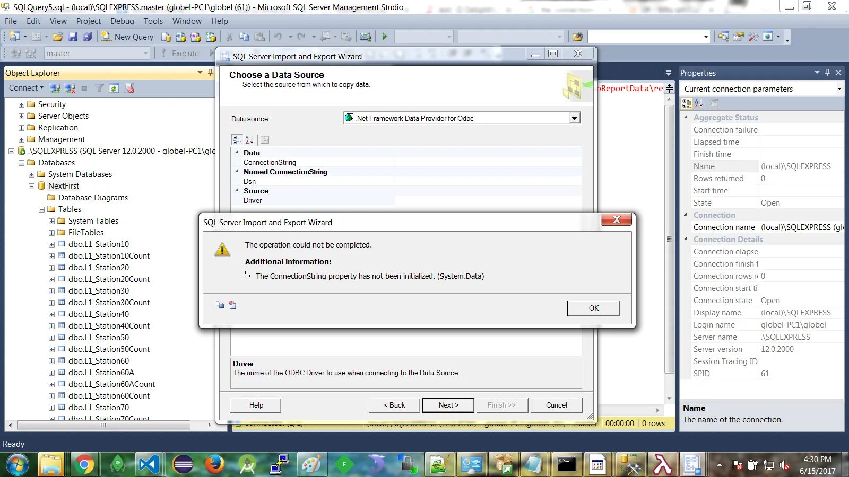Expand the Server Objects folder node
Screen dimensions: 849x477
tap(21, 116)
